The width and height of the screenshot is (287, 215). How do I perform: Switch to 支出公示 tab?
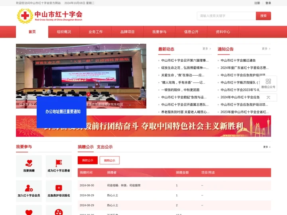click(104, 147)
